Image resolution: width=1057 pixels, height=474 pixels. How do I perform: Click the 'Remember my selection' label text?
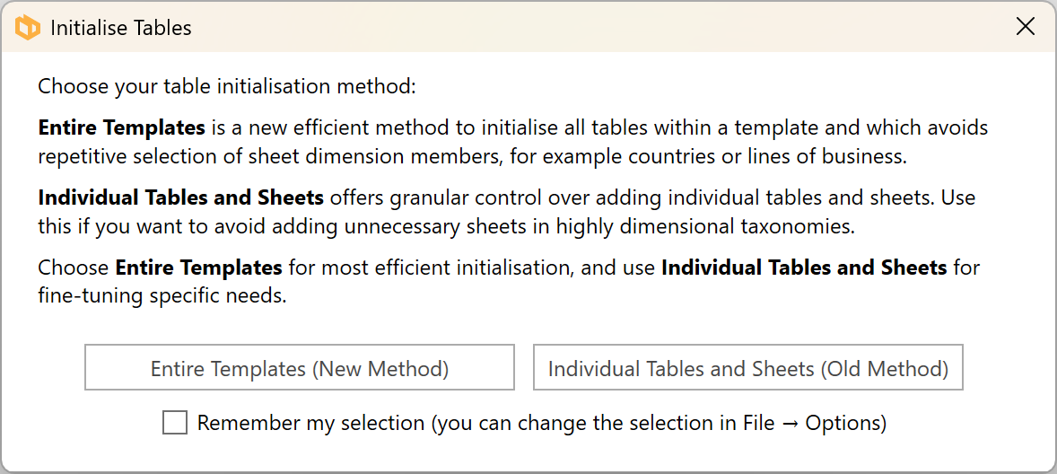pyautogui.click(x=310, y=423)
